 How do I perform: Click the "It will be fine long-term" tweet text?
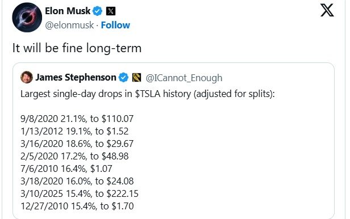[77, 48]
